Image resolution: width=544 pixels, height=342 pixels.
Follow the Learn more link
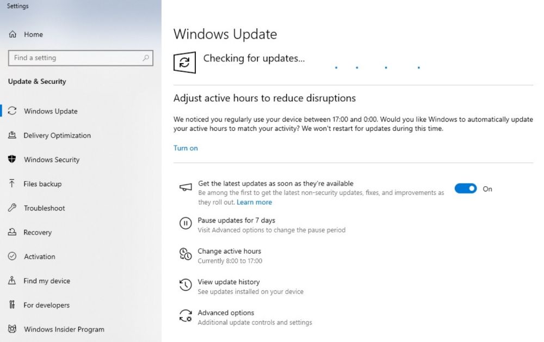tap(254, 202)
